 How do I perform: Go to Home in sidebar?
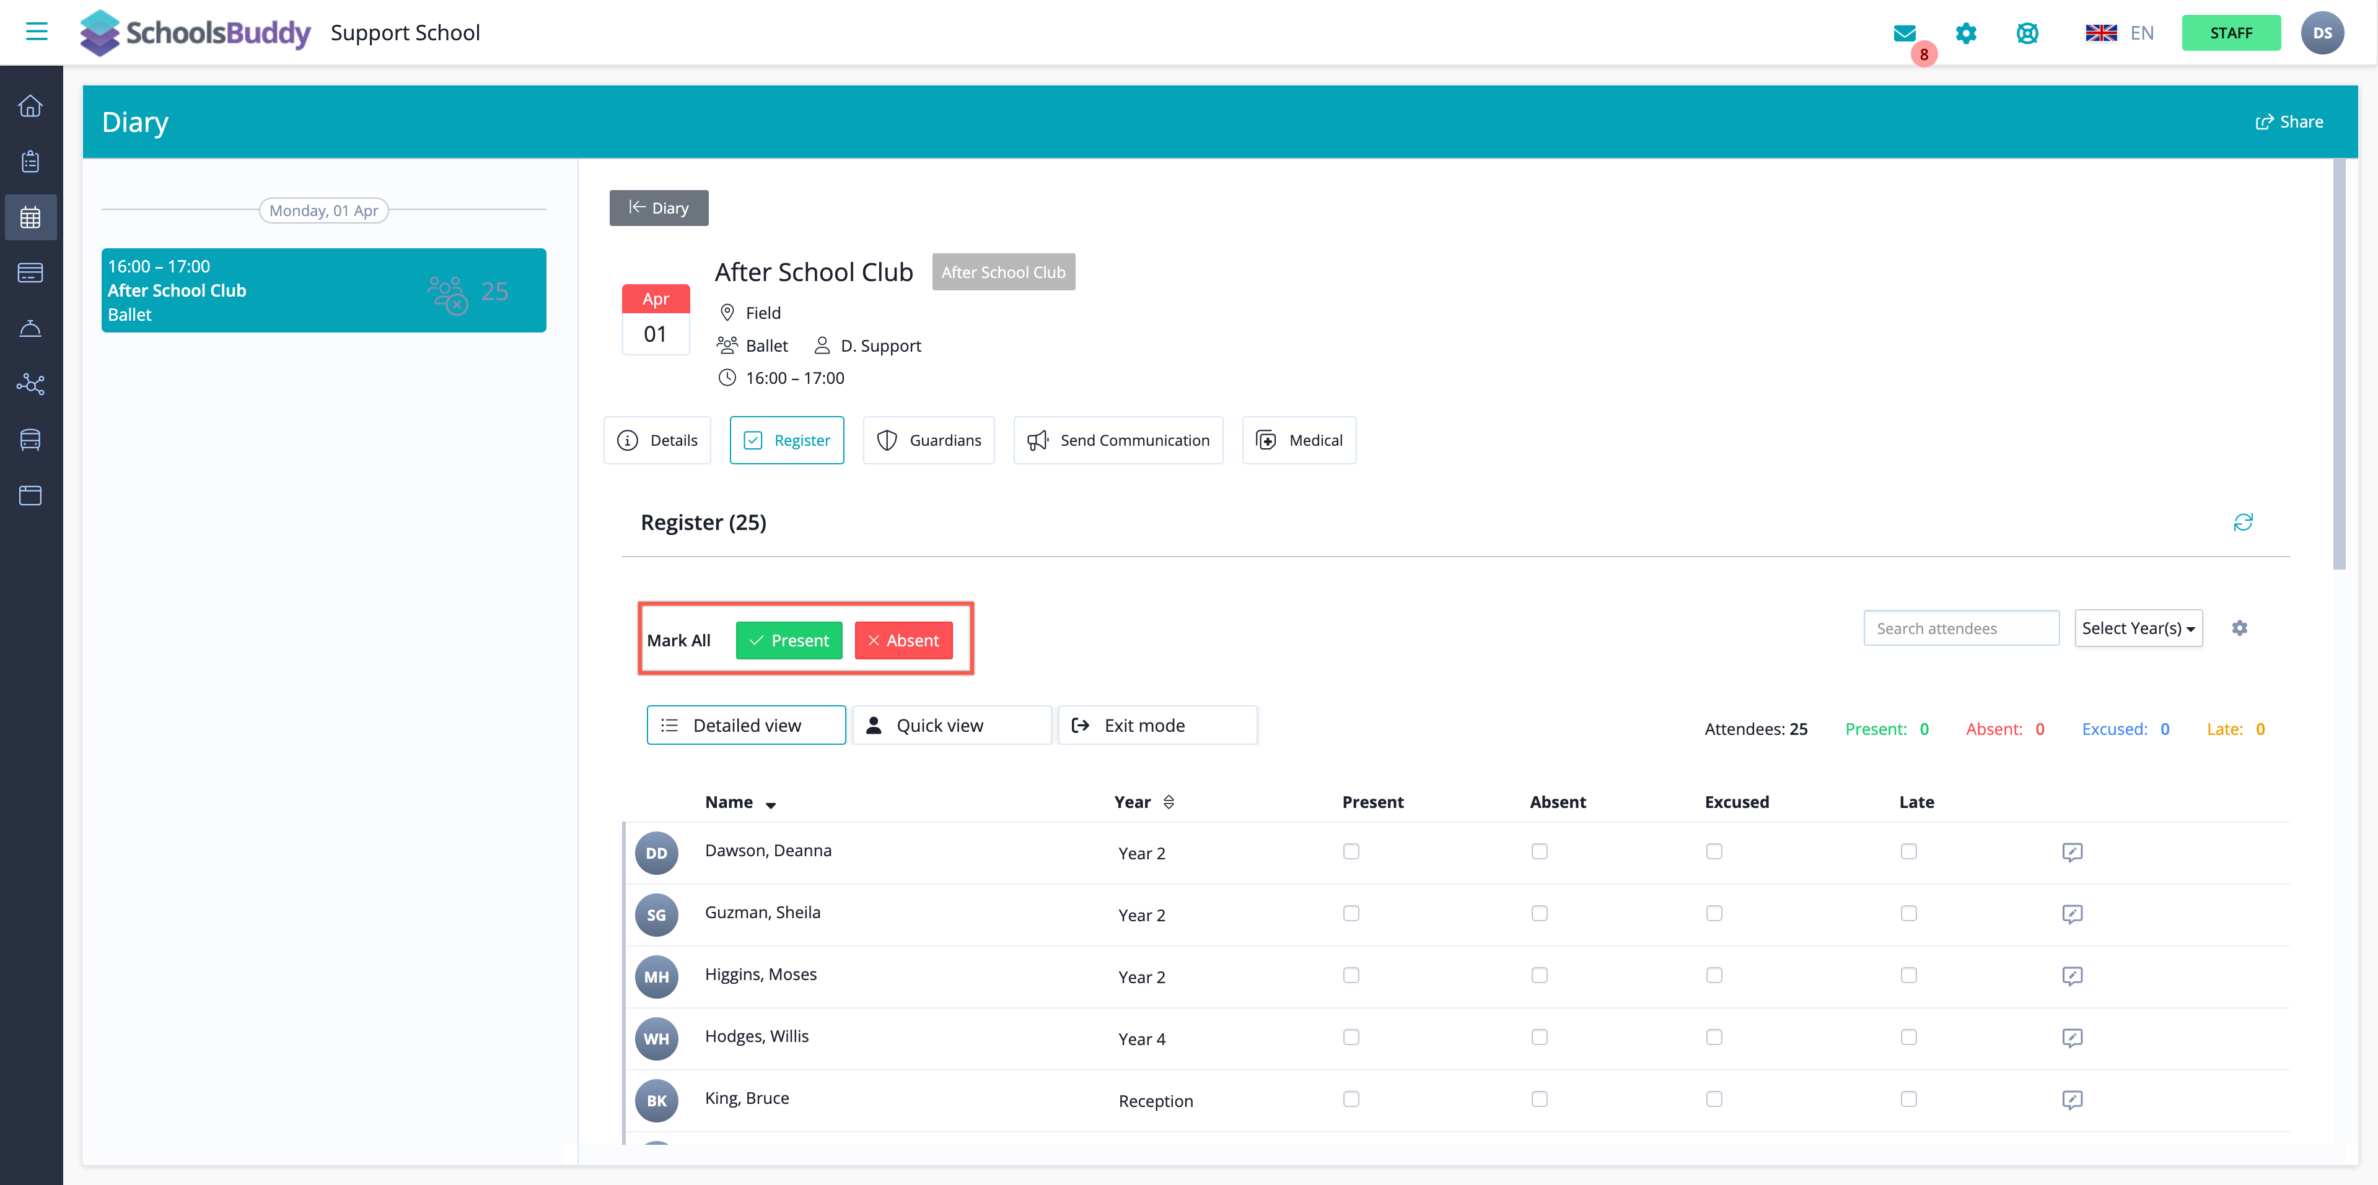tap(30, 106)
